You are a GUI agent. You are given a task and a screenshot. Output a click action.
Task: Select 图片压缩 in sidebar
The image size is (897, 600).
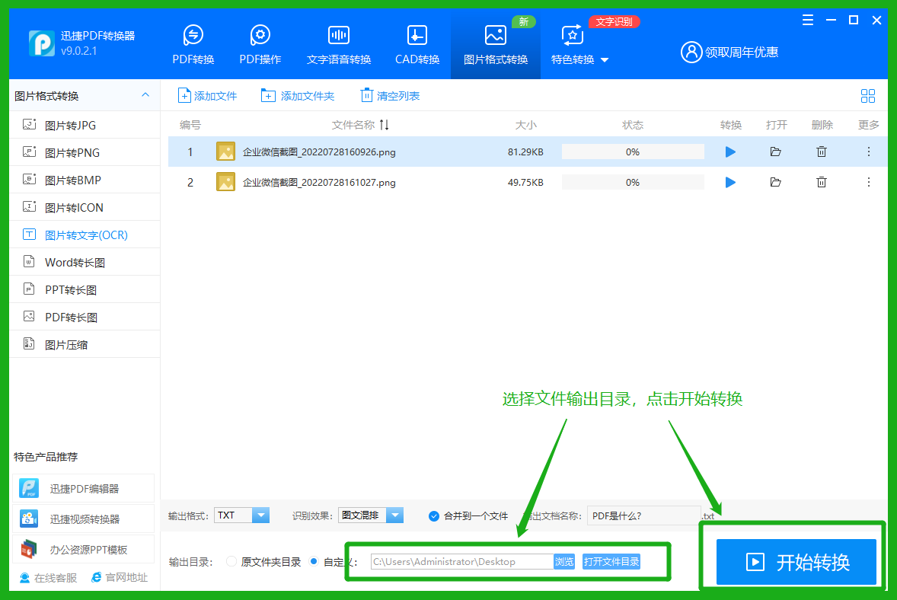pyautogui.click(x=85, y=345)
